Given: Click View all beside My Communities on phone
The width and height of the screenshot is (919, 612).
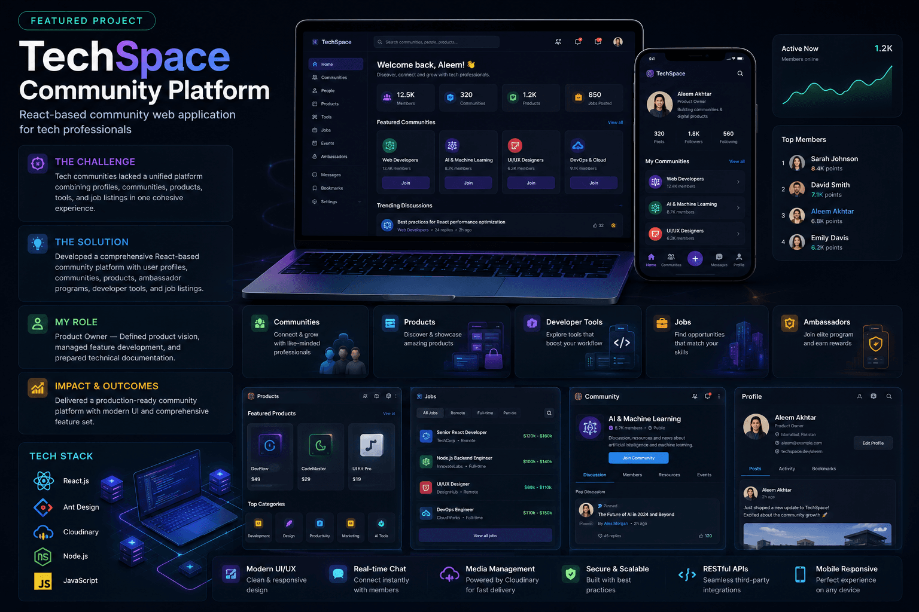Looking at the screenshot, I should point(737,161).
